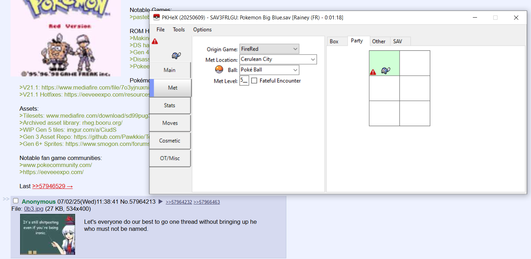Click the legality warning icon under File menu
Viewport: 531px width, 259px height.
pyautogui.click(x=155, y=42)
